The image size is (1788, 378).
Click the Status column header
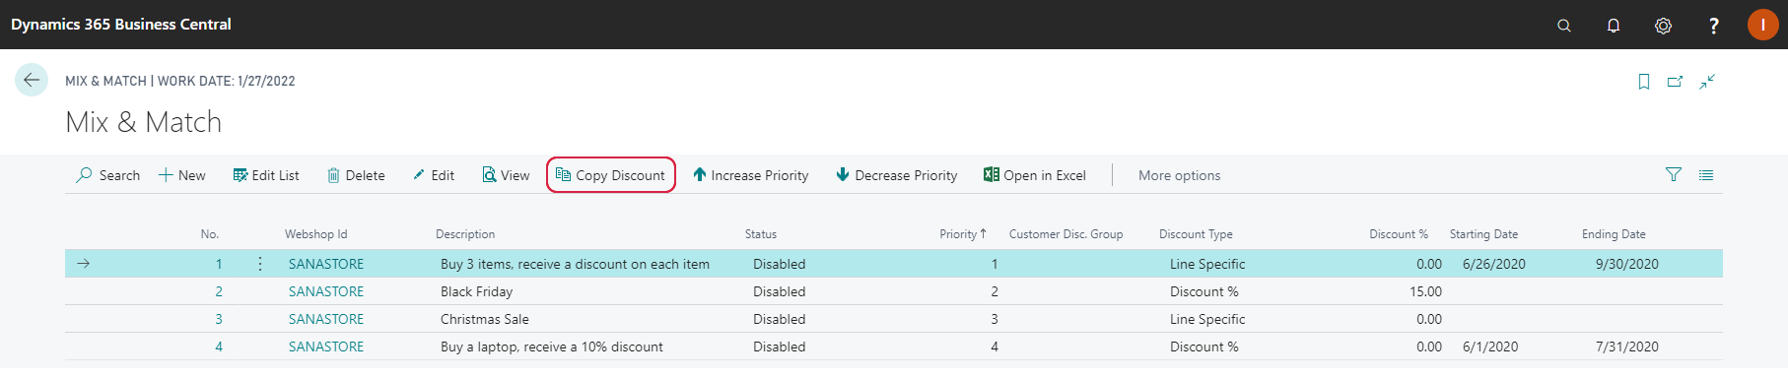click(x=761, y=234)
